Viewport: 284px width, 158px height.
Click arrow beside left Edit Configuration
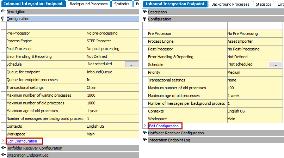(x=3, y=141)
